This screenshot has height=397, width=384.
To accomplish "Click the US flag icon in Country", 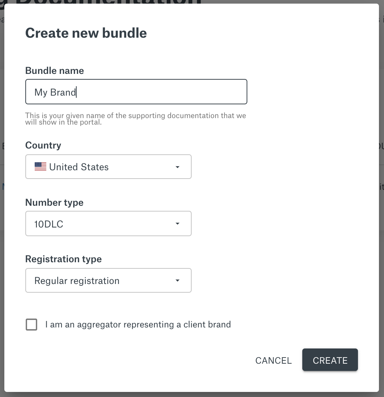I will click(40, 167).
